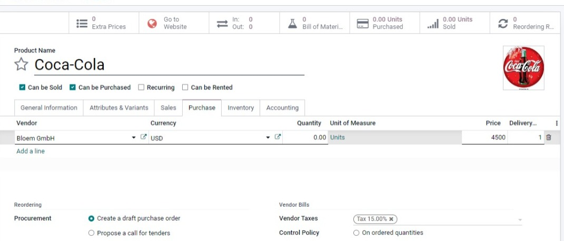Screen dimensions: 564x241
Task: Click the Go to Website label text
Action: 175,23
